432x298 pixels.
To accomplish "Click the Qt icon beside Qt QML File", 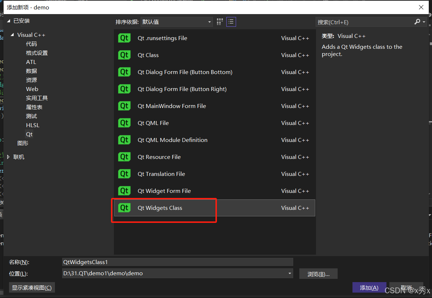I will point(124,123).
